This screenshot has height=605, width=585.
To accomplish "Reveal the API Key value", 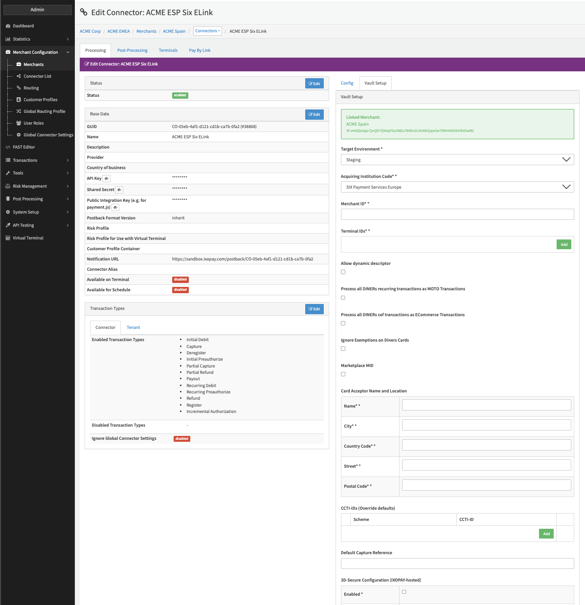I will (107, 179).
